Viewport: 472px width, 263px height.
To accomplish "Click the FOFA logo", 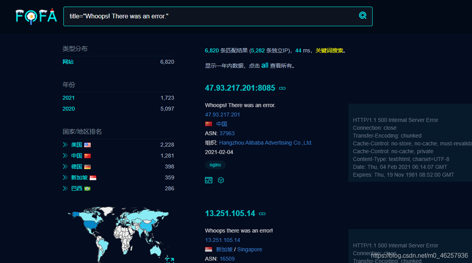I will (36, 16).
